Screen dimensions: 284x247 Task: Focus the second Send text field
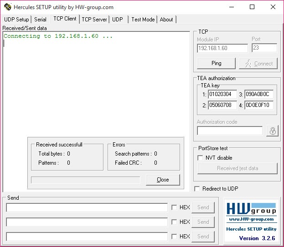pyautogui.click(x=87, y=222)
